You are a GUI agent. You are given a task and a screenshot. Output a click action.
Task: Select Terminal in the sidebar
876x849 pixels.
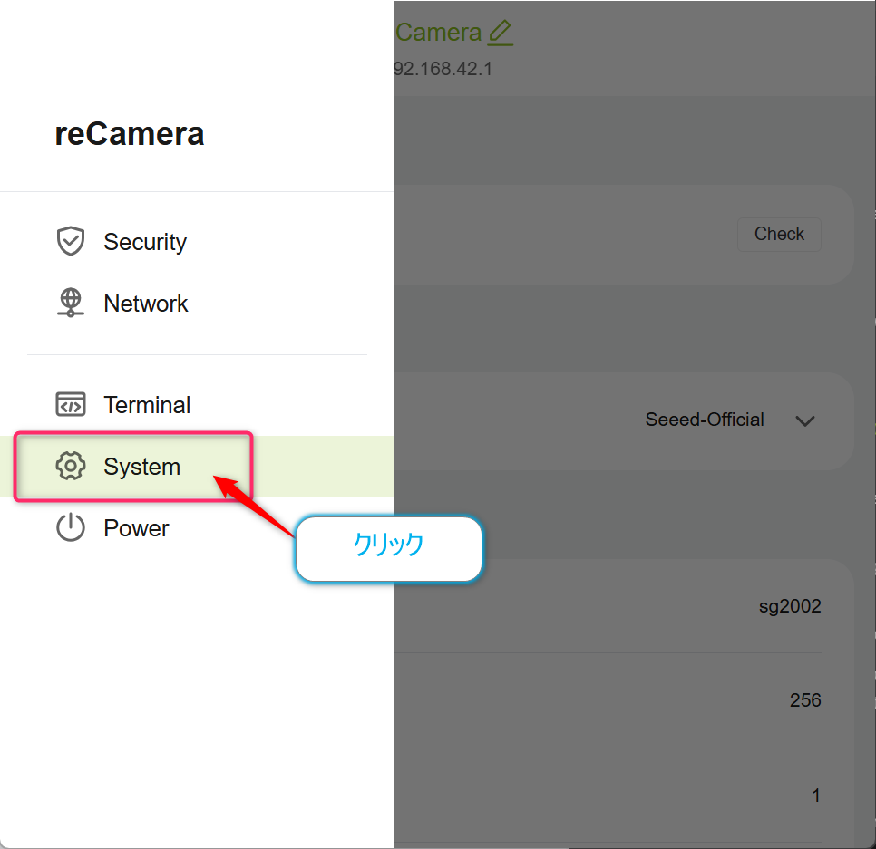tap(197, 405)
